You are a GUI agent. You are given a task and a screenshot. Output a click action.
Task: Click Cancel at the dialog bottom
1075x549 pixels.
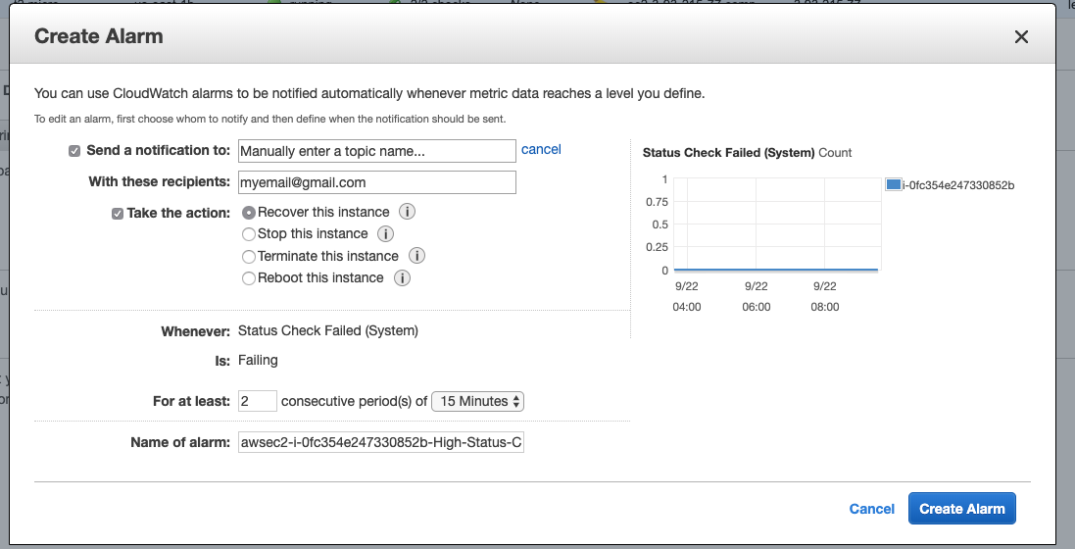[871, 509]
